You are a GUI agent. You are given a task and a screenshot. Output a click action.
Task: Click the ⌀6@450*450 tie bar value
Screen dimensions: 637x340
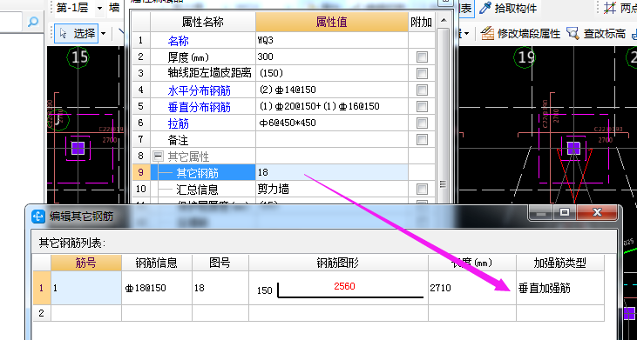[331, 123]
